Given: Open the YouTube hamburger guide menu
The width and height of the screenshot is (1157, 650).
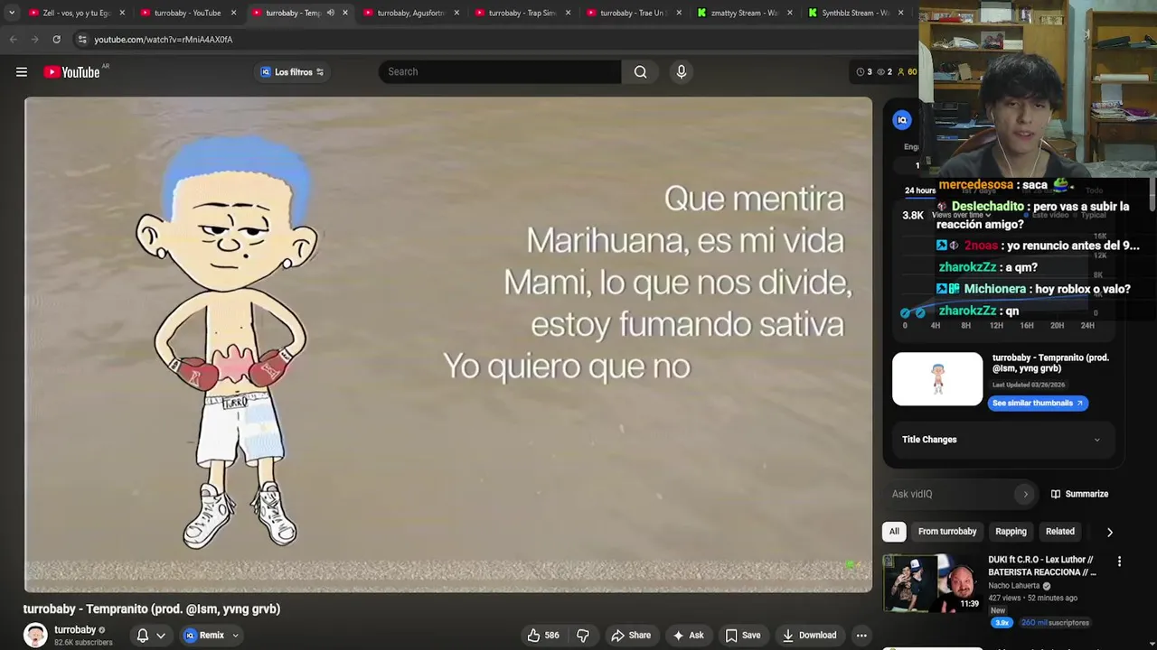Looking at the screenshot, I should 22,72.
